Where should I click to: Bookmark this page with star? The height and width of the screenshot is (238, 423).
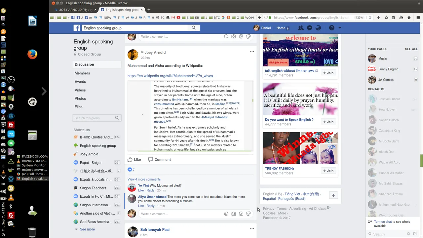(386, 18)
